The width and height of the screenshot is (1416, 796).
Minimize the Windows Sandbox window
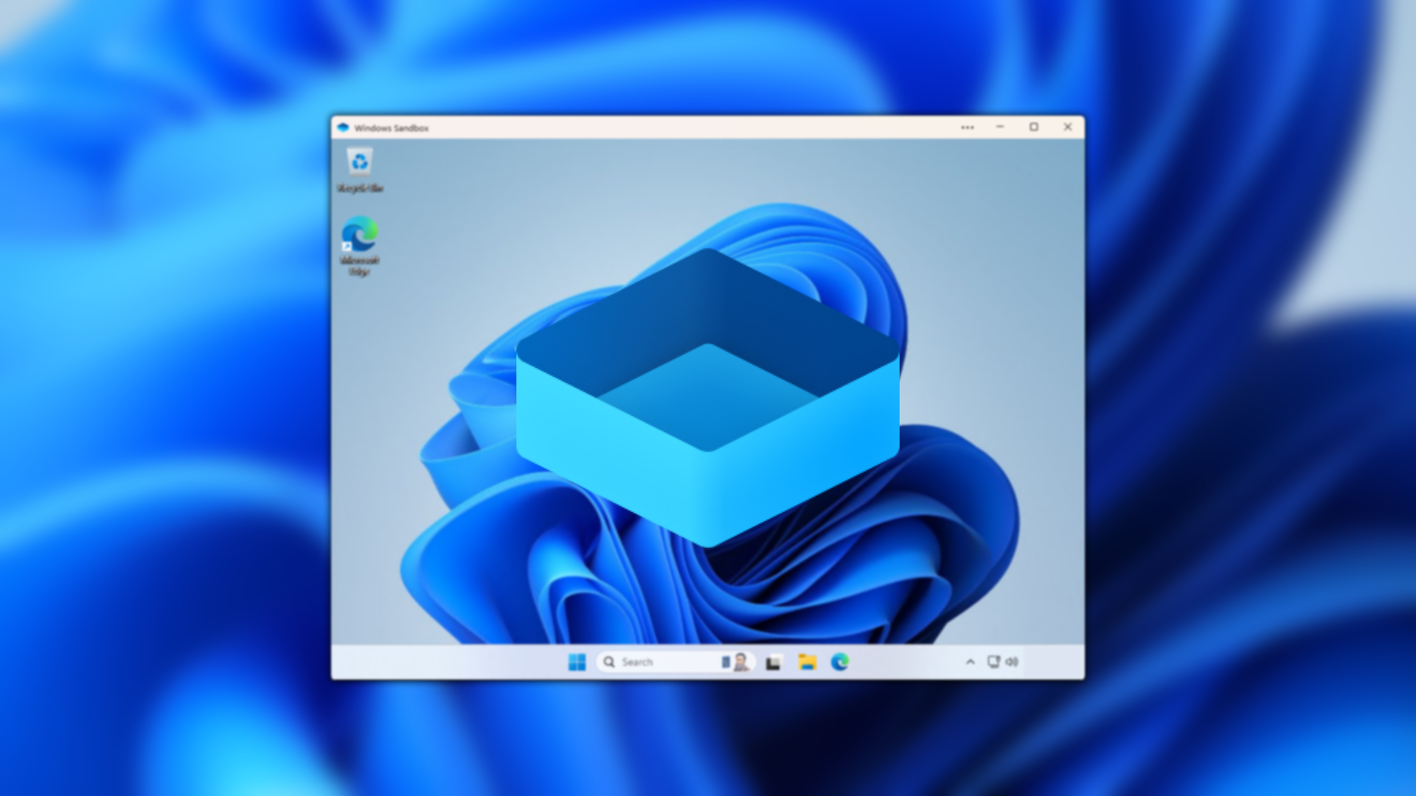click(x=999, y=127)
